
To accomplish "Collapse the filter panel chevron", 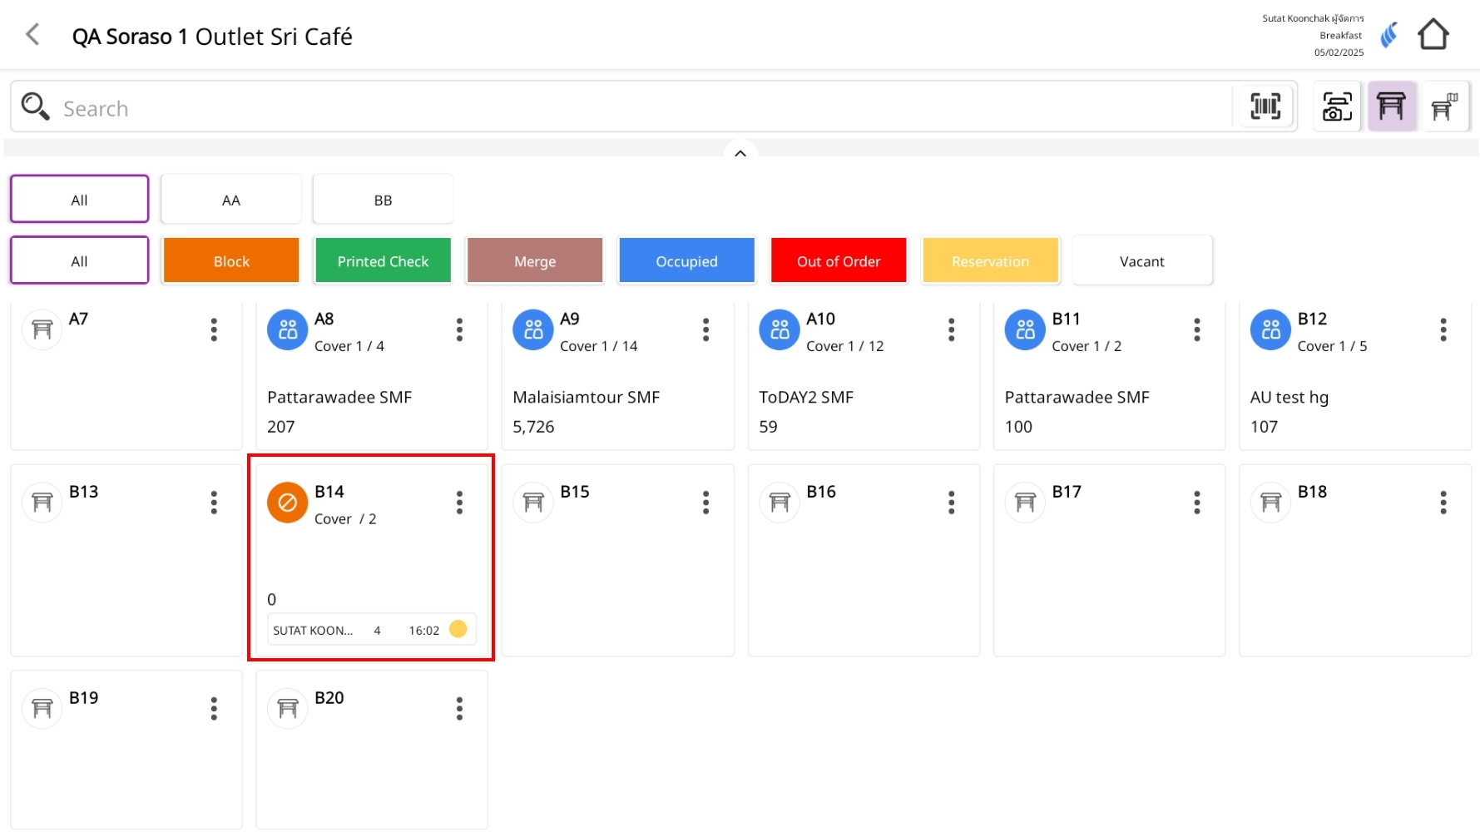I will 740,153.
